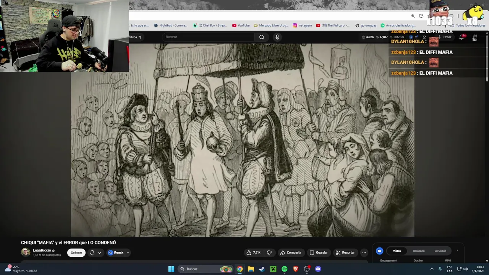
Task: Click the Compartir share button
Action: 291,252
